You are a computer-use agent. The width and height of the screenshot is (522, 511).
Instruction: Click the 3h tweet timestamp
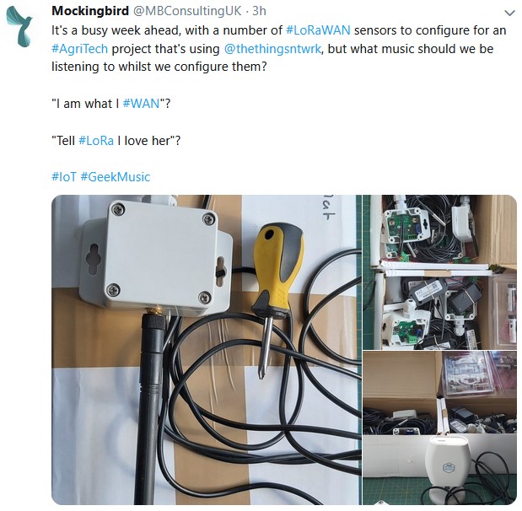[x=259, y=11]
